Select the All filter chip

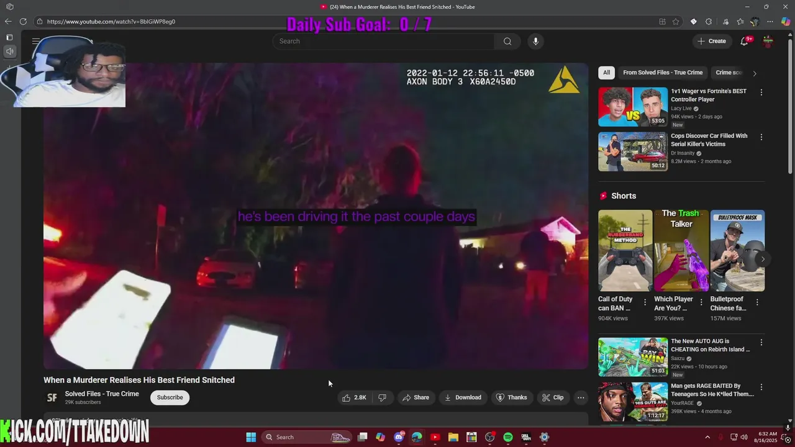coord(606,73)
